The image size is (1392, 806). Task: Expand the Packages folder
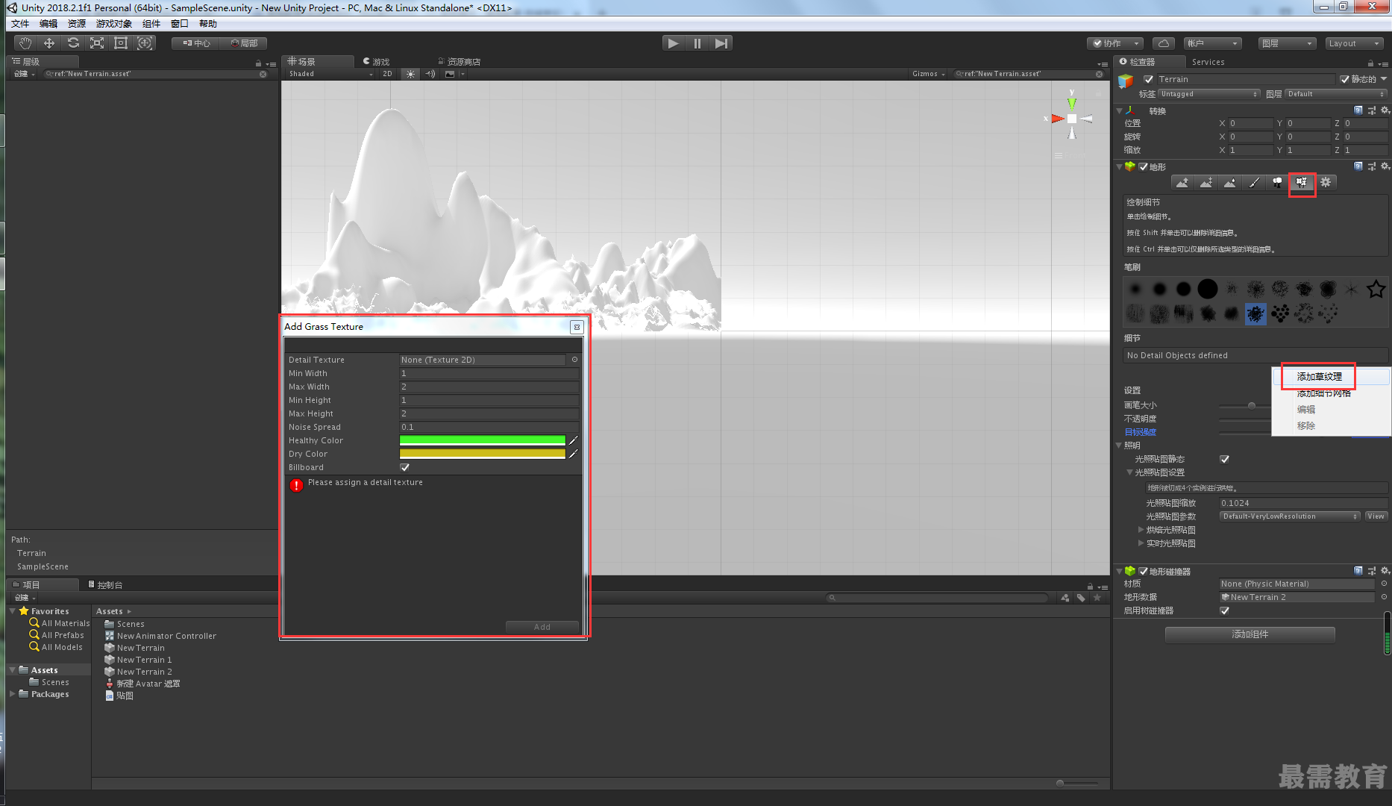pos(13,694)
